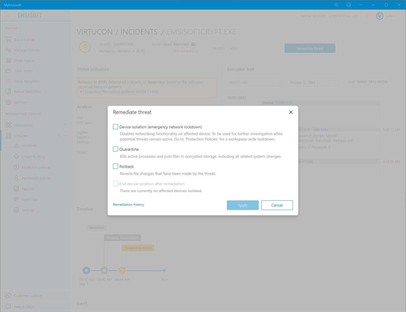This screenshot has width=406, height=312.
Task: Click the Threat hunting crosshair icon
Action: (x=16, y=157)
